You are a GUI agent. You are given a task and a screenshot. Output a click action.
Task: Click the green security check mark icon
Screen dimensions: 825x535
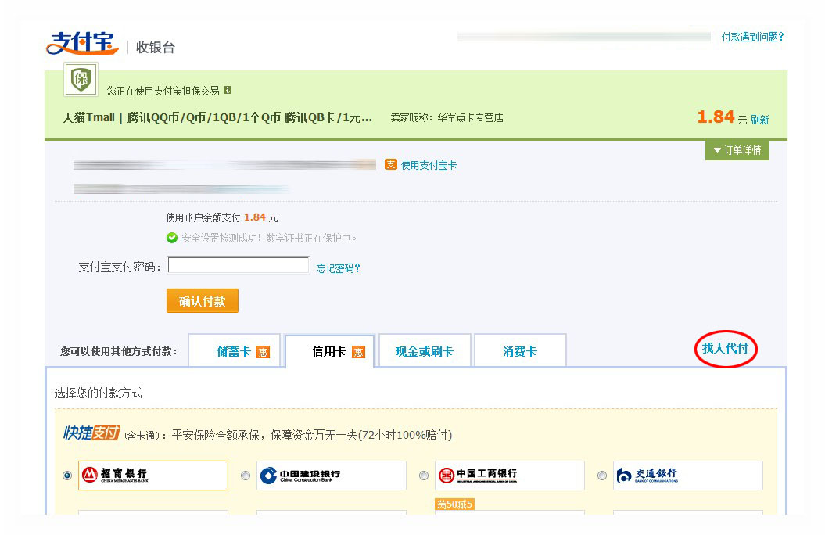pyautogui.click(x=171, y=238)
